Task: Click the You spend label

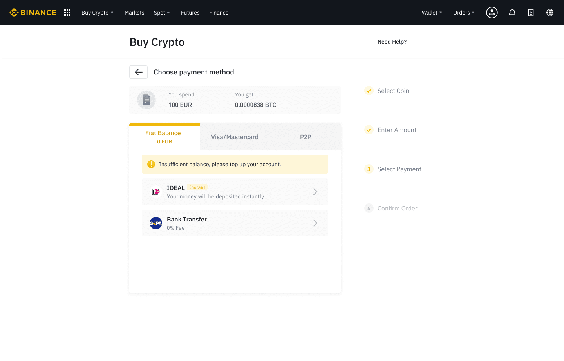Action: pyautogui.click(x=181, y=94)
